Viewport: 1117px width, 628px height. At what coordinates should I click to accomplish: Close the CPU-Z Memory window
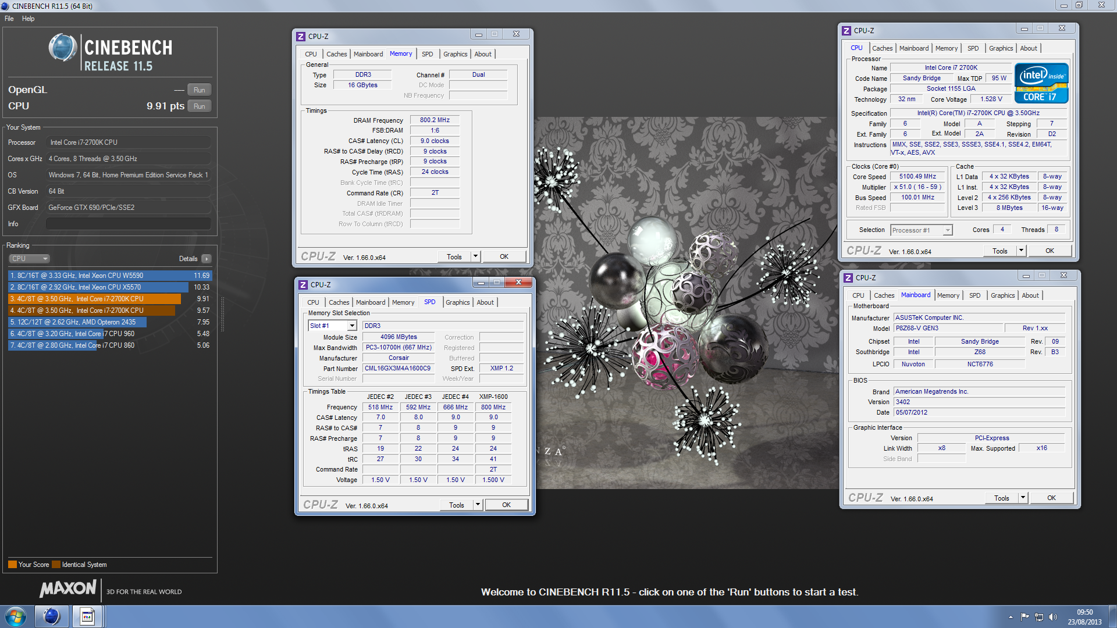(x=516, y=34)
